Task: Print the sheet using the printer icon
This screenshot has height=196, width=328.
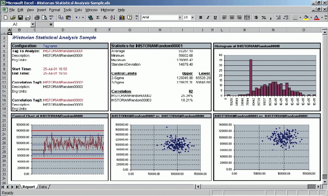Action: [x=37, y=17]
